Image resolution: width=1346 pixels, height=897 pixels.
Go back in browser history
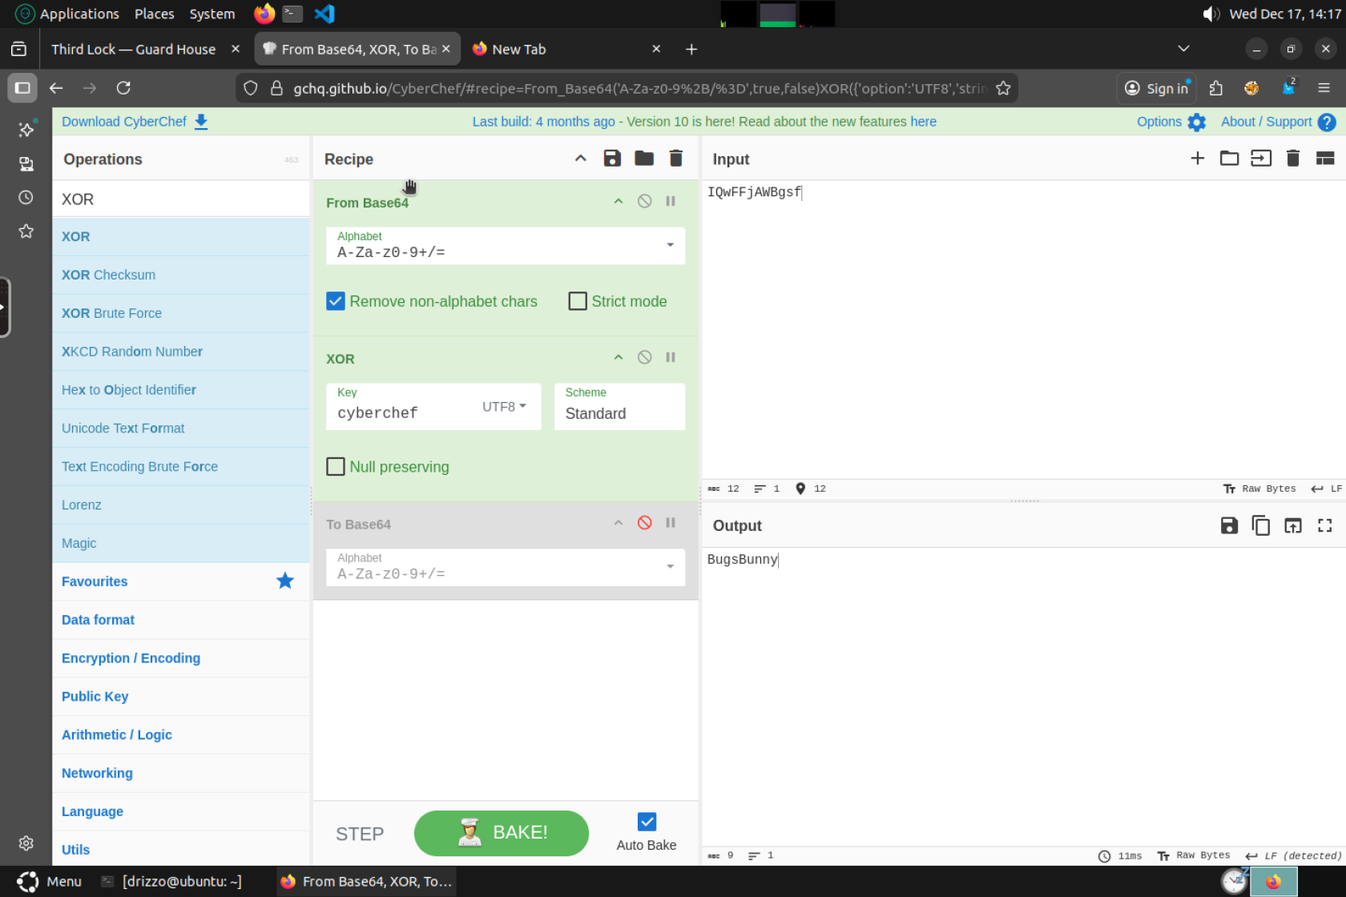pos(56,88)
